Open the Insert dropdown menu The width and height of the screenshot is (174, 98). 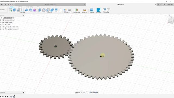[92, 13]
